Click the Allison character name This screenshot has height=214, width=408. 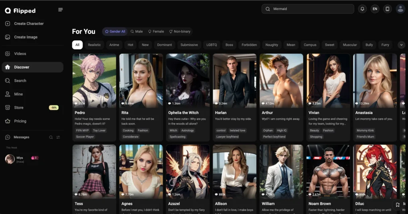point(221,204)
